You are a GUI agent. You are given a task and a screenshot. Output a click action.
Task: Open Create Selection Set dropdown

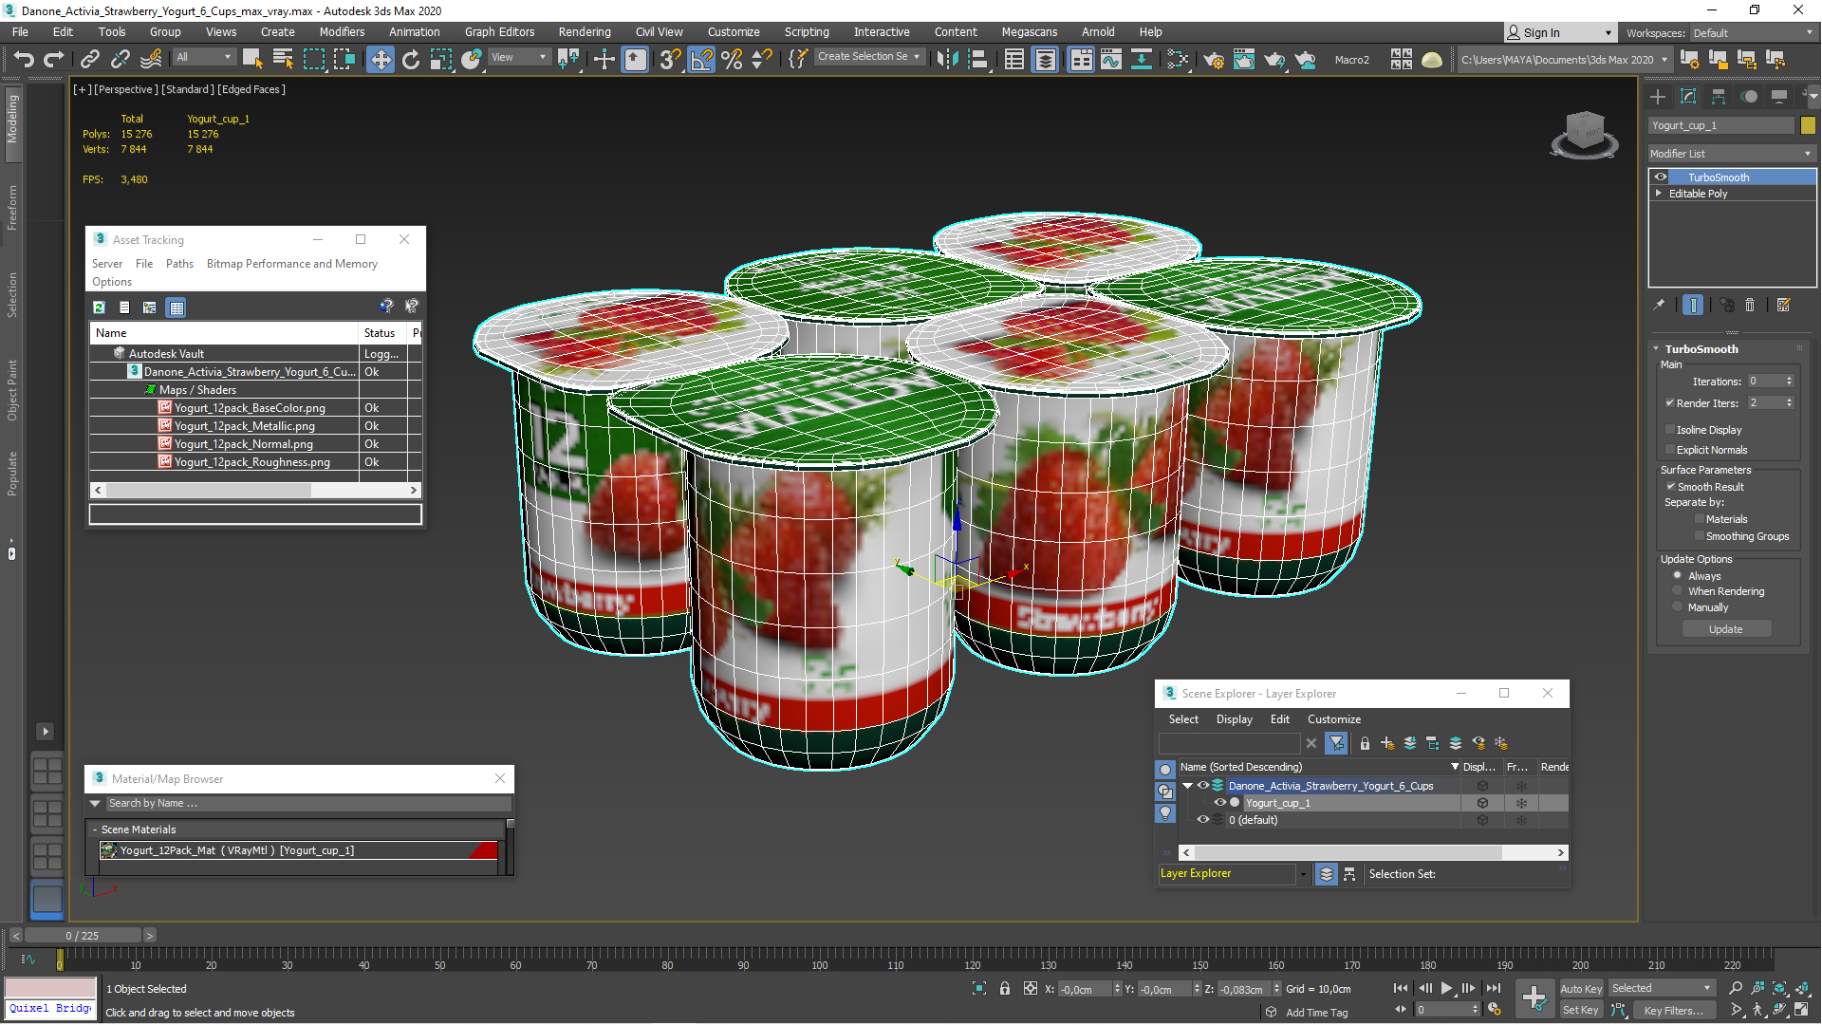868,57
